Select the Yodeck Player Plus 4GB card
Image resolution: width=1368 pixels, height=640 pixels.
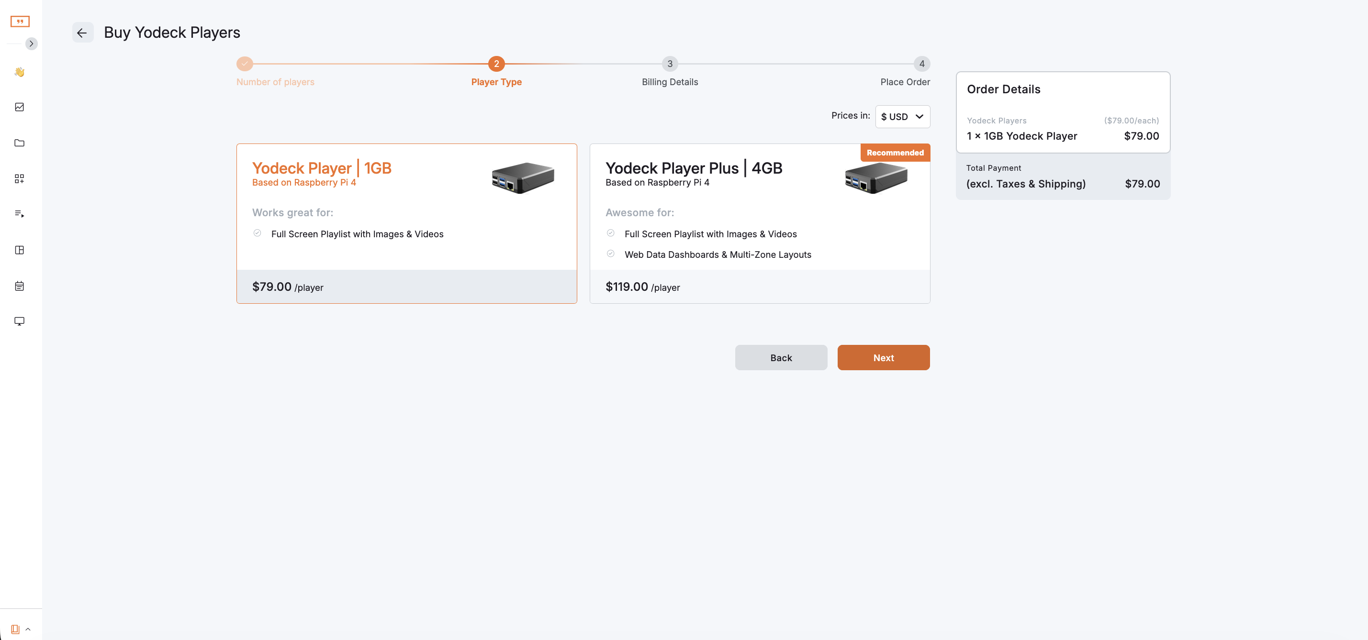[760, 223]
